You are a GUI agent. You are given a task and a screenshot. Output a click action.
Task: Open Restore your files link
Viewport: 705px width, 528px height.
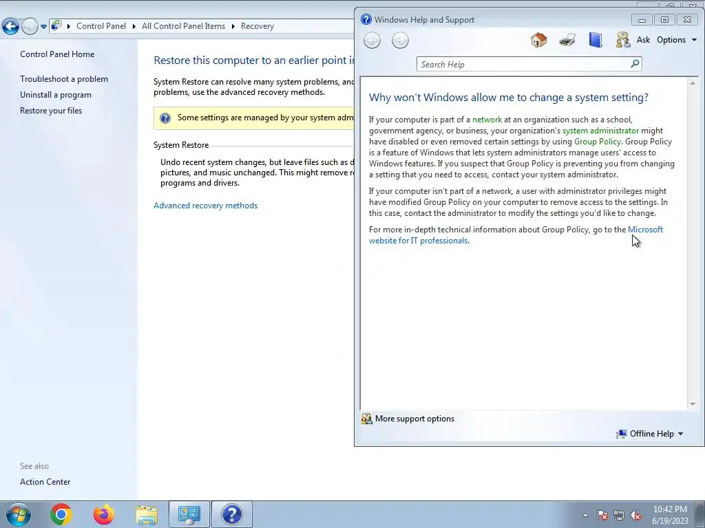pos(51,111)
